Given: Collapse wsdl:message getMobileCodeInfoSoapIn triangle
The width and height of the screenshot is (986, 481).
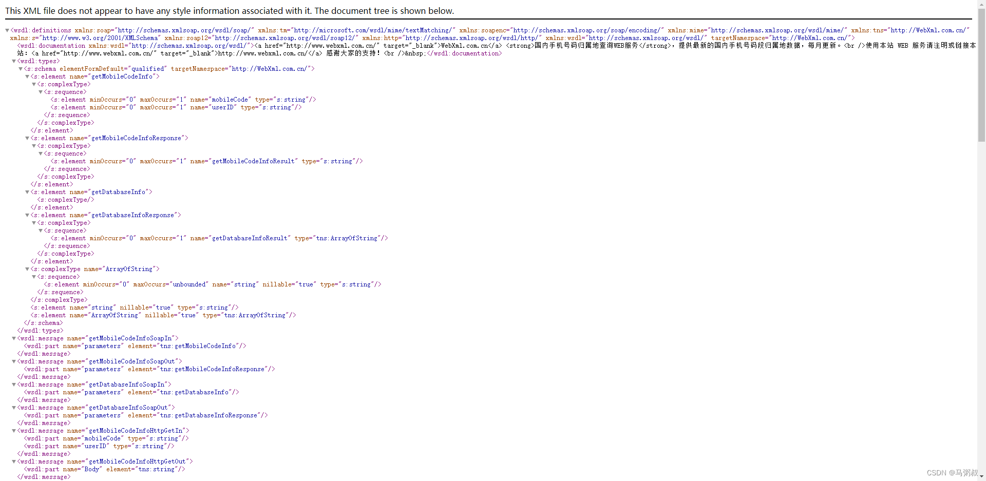Looking at the screenshot, I should click(x=14, y=338).
